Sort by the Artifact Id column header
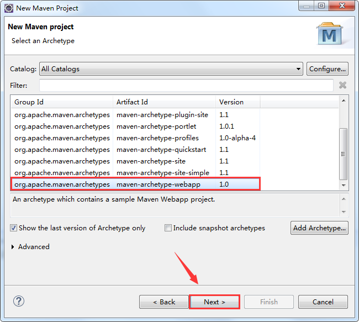Viewport: 359px width, 322px height. (x=164, y=102)
